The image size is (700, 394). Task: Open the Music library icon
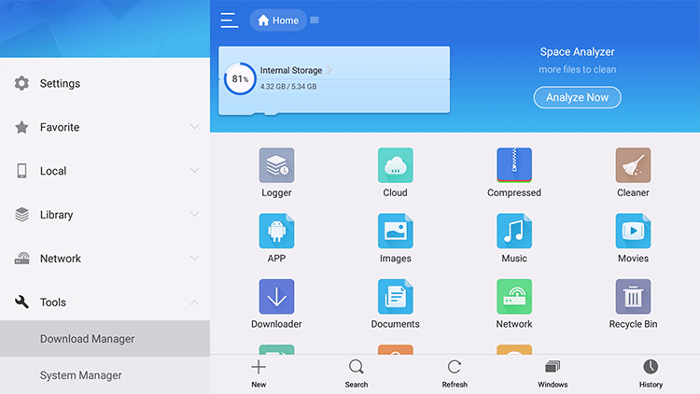514,231
